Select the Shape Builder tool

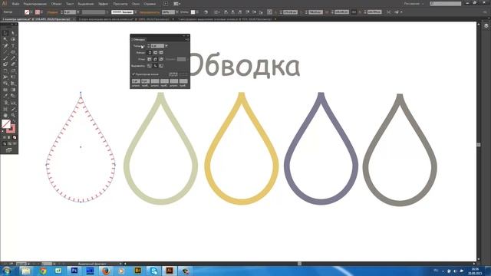click(x=5, y=84)
